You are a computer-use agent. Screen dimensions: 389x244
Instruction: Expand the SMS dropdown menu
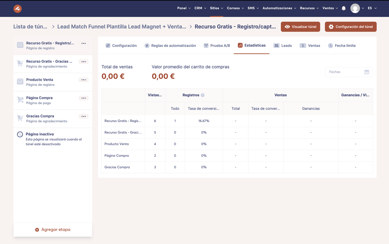pyautogui.click(x=253, y=8)
